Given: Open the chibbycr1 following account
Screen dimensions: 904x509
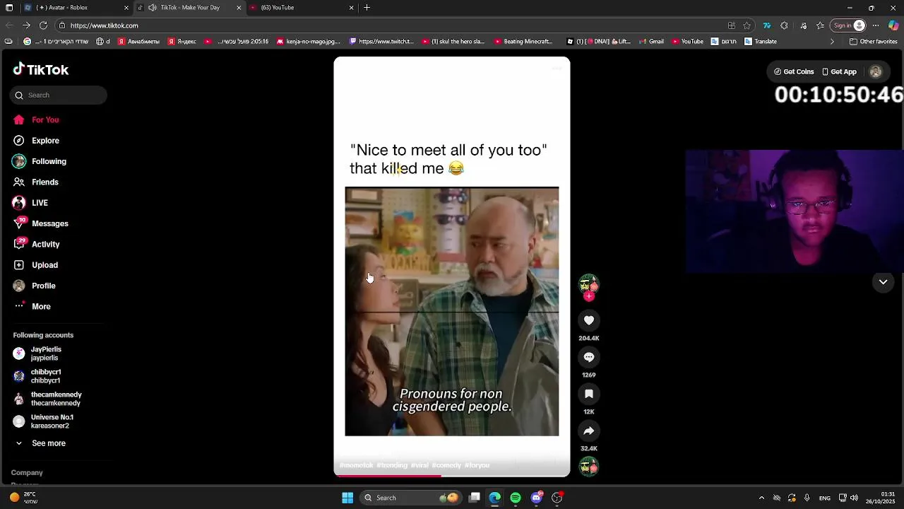Looking at the screenshot, I should (37, 376).
